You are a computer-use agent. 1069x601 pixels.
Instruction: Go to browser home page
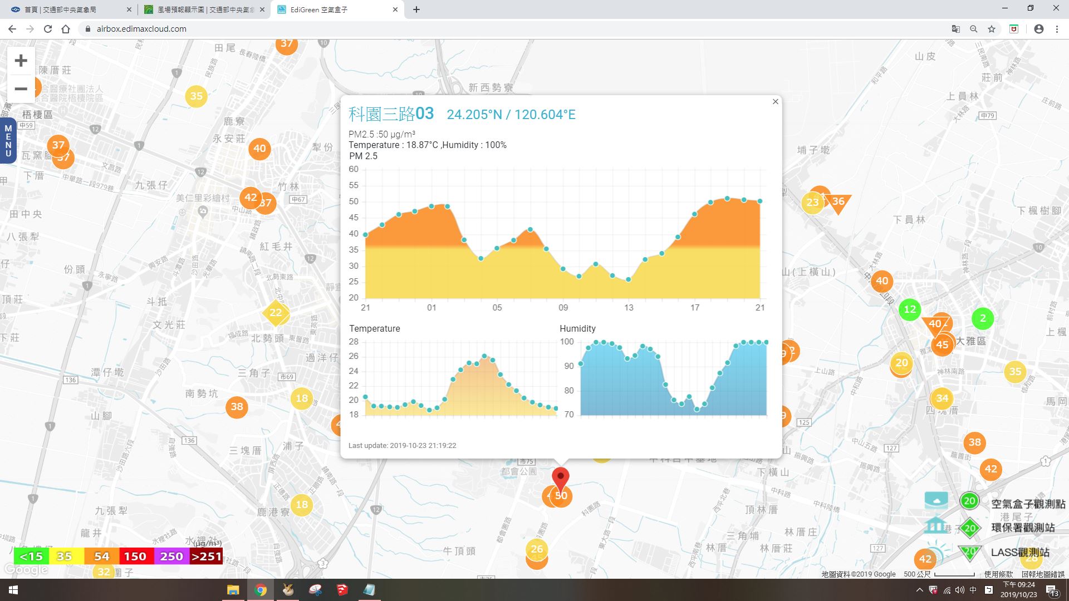click(x=66, y=29)
